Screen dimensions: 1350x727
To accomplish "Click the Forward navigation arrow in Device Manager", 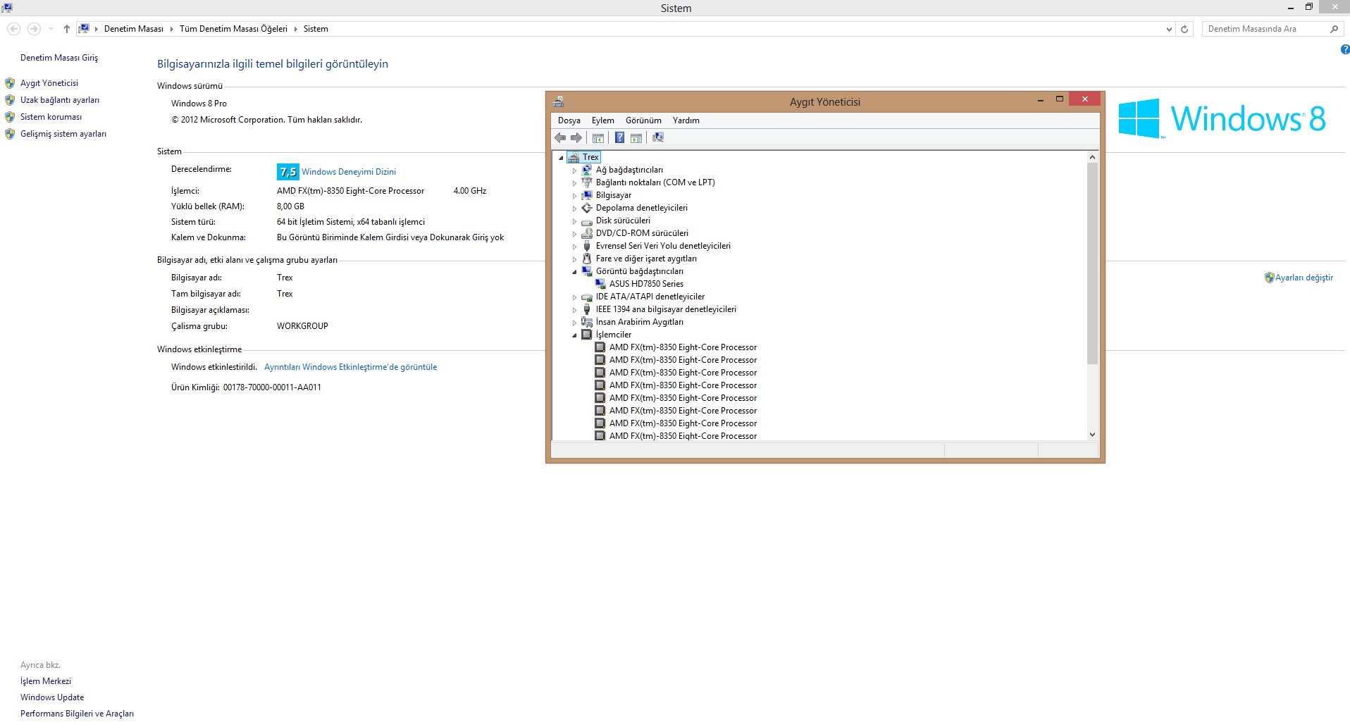I will (575, 137).
